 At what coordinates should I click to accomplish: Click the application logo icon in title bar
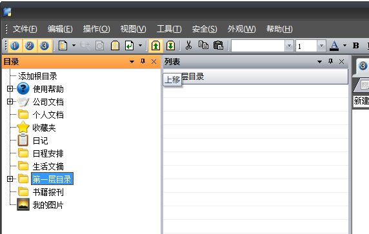pyautogui.click(x=7, y=12)
